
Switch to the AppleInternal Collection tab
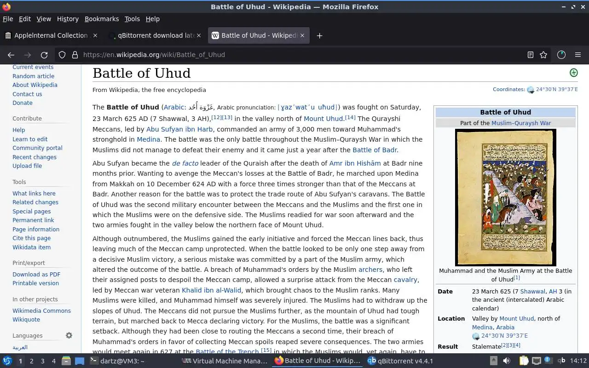tap(51, 35)
